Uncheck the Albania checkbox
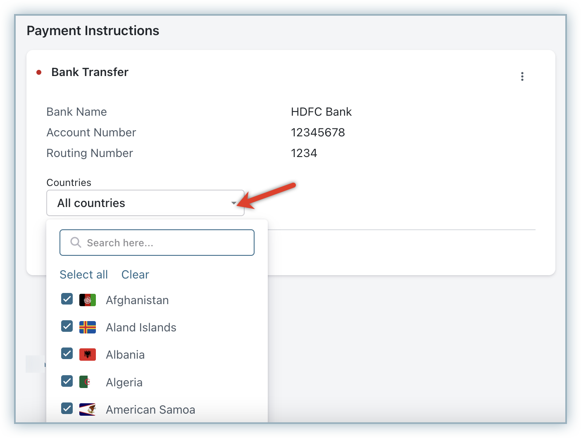This screenshot has width=581, height=438. tap(67, 354)
